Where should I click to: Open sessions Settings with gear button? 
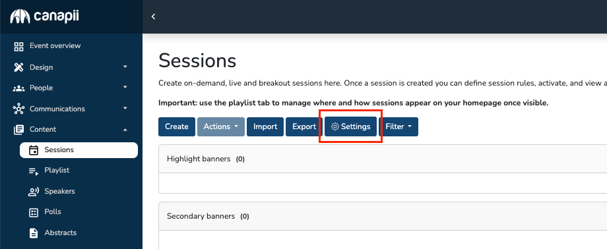click(351, 127)
